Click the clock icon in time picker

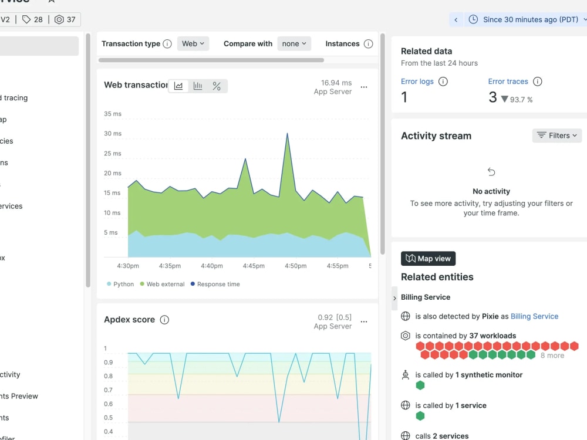point(473,19)
